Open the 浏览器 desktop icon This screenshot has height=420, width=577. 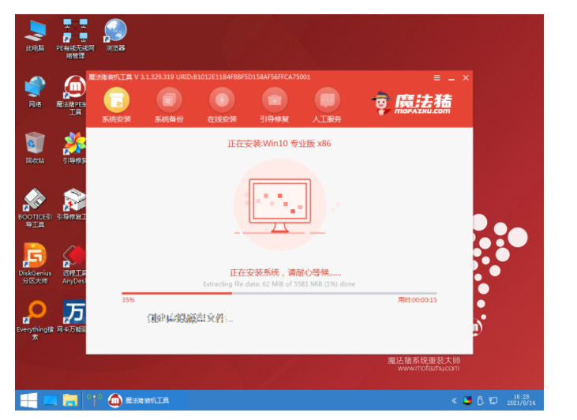115,36
